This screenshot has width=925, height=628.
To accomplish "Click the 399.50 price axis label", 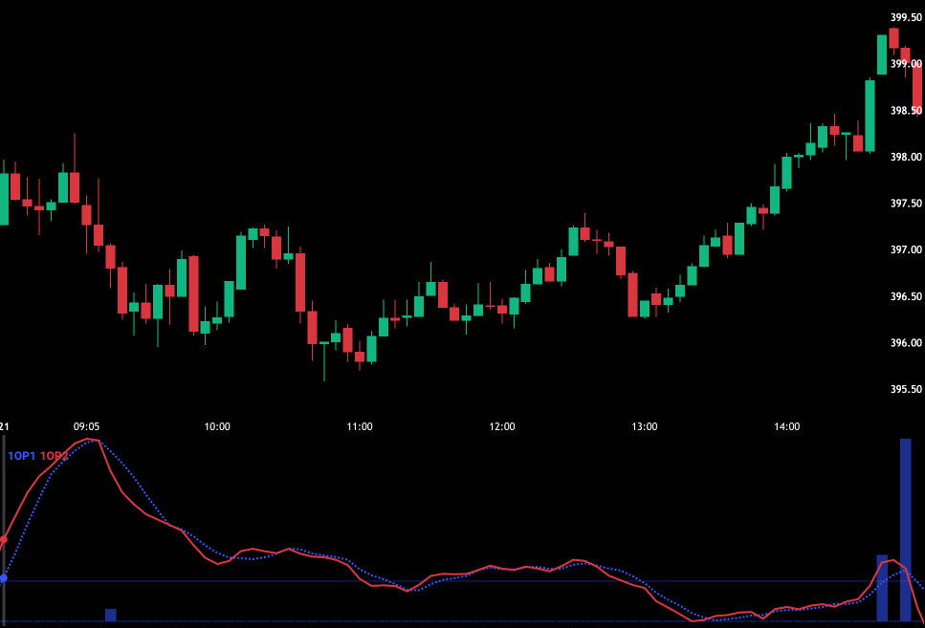I will (905, 17).
